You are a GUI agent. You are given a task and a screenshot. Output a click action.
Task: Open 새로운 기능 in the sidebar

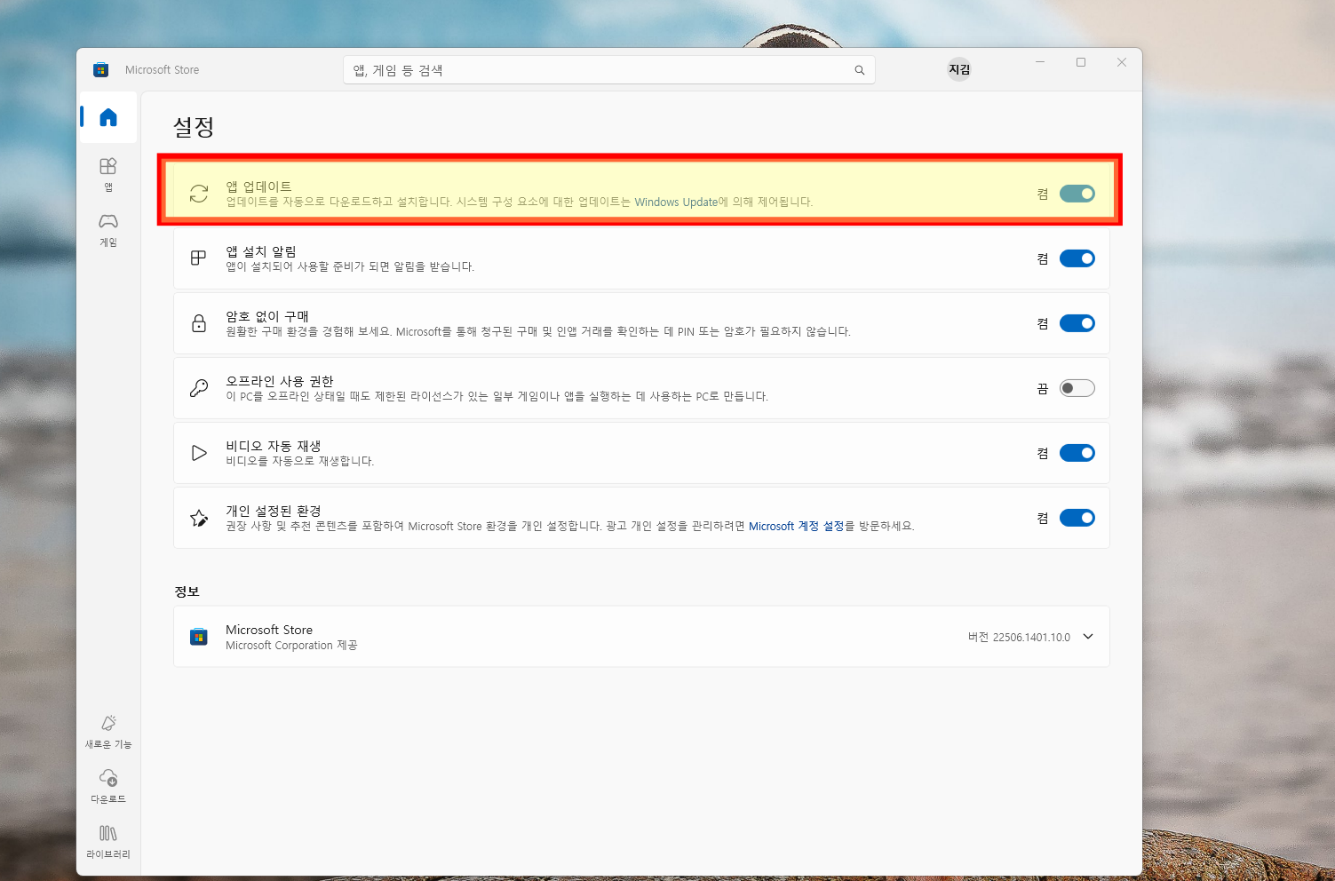click(x=108, y=732)
